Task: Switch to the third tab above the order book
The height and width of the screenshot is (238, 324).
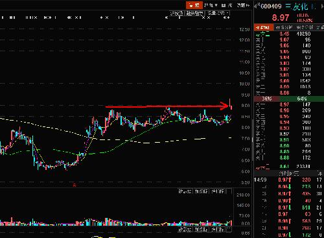Action: coord(305,27)
